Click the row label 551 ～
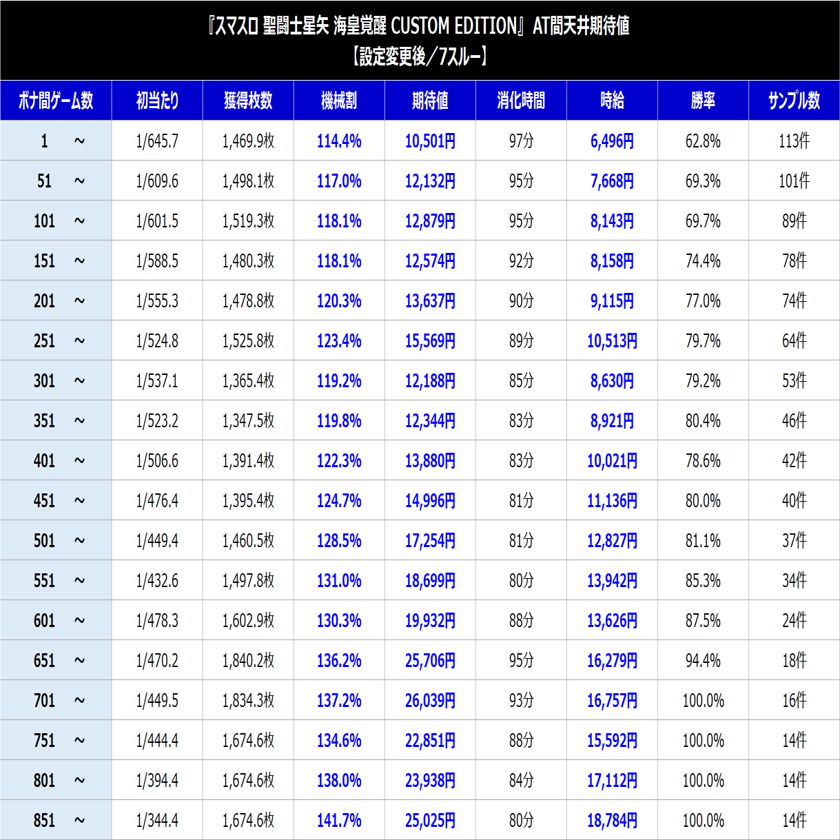840x840 pixels. (56, 580)
